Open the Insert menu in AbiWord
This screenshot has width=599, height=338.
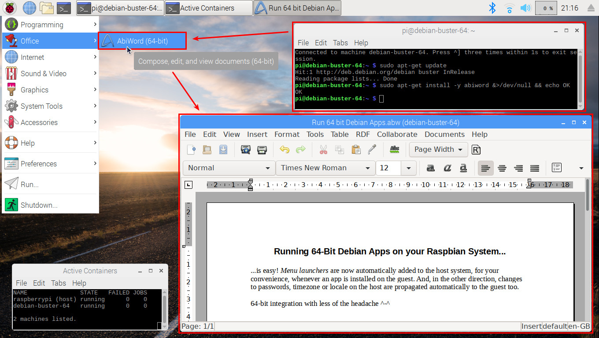pos(257,134)
